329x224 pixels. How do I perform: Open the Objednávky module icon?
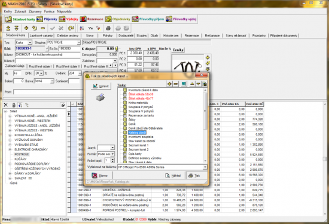[108, 19]
